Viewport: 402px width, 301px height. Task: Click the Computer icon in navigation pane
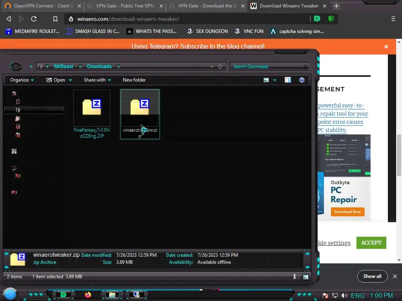coord(14,168)
